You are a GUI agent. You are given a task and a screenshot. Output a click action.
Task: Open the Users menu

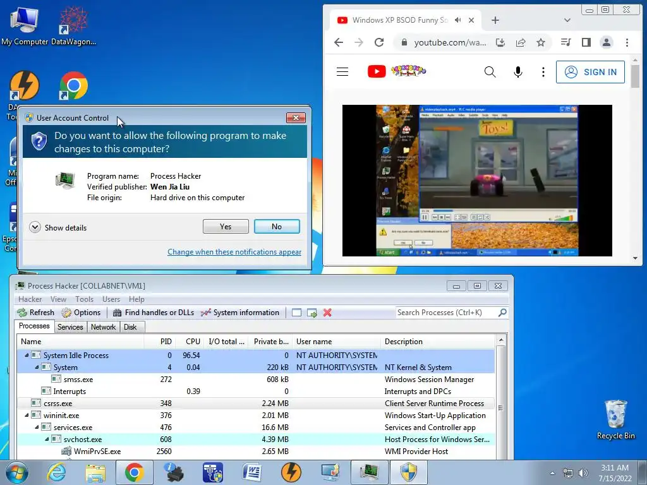[x=111, y=299]
